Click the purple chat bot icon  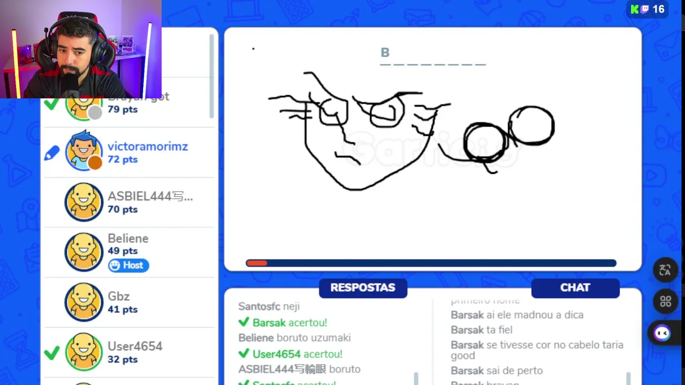(663, 333)
